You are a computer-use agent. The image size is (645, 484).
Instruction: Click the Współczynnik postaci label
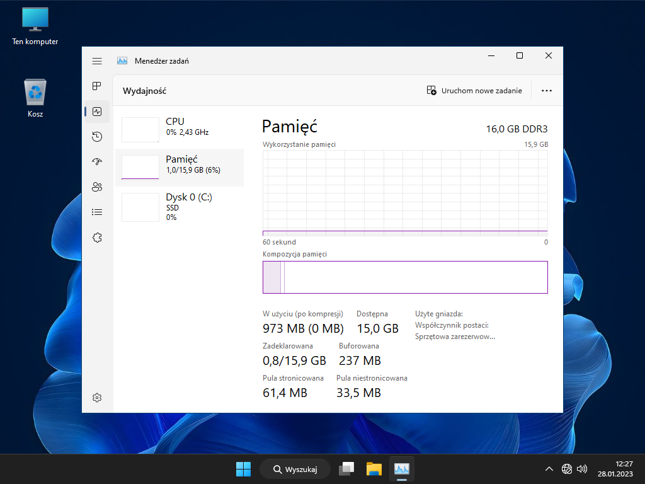[452, 325]
